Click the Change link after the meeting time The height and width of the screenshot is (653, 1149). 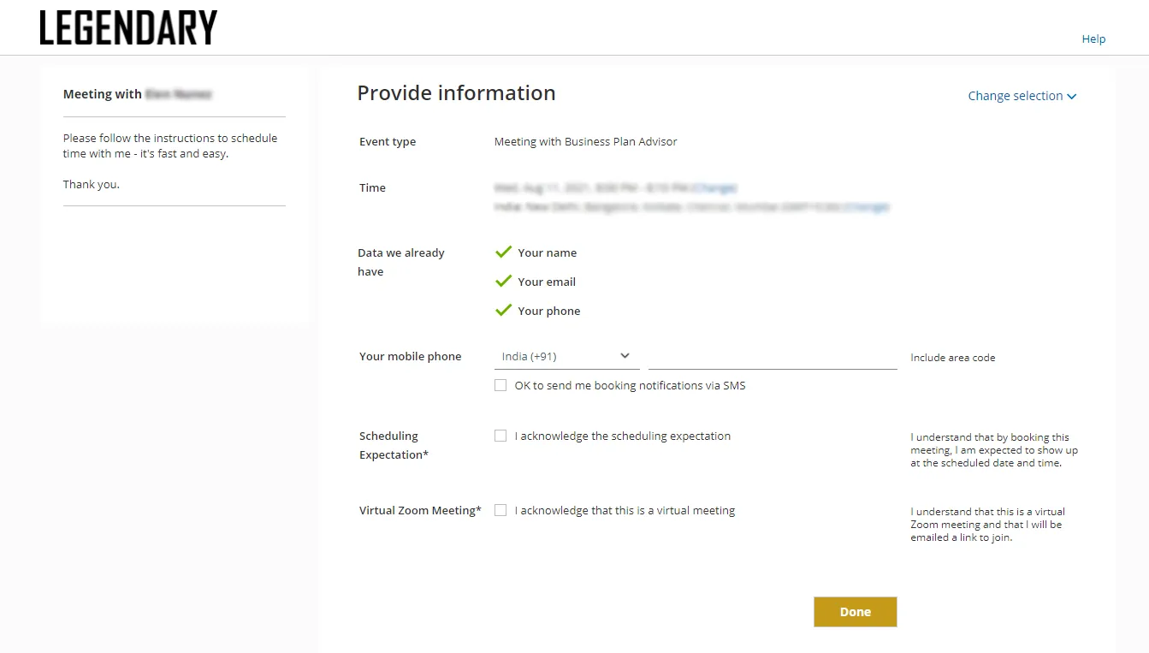[714, 187]
